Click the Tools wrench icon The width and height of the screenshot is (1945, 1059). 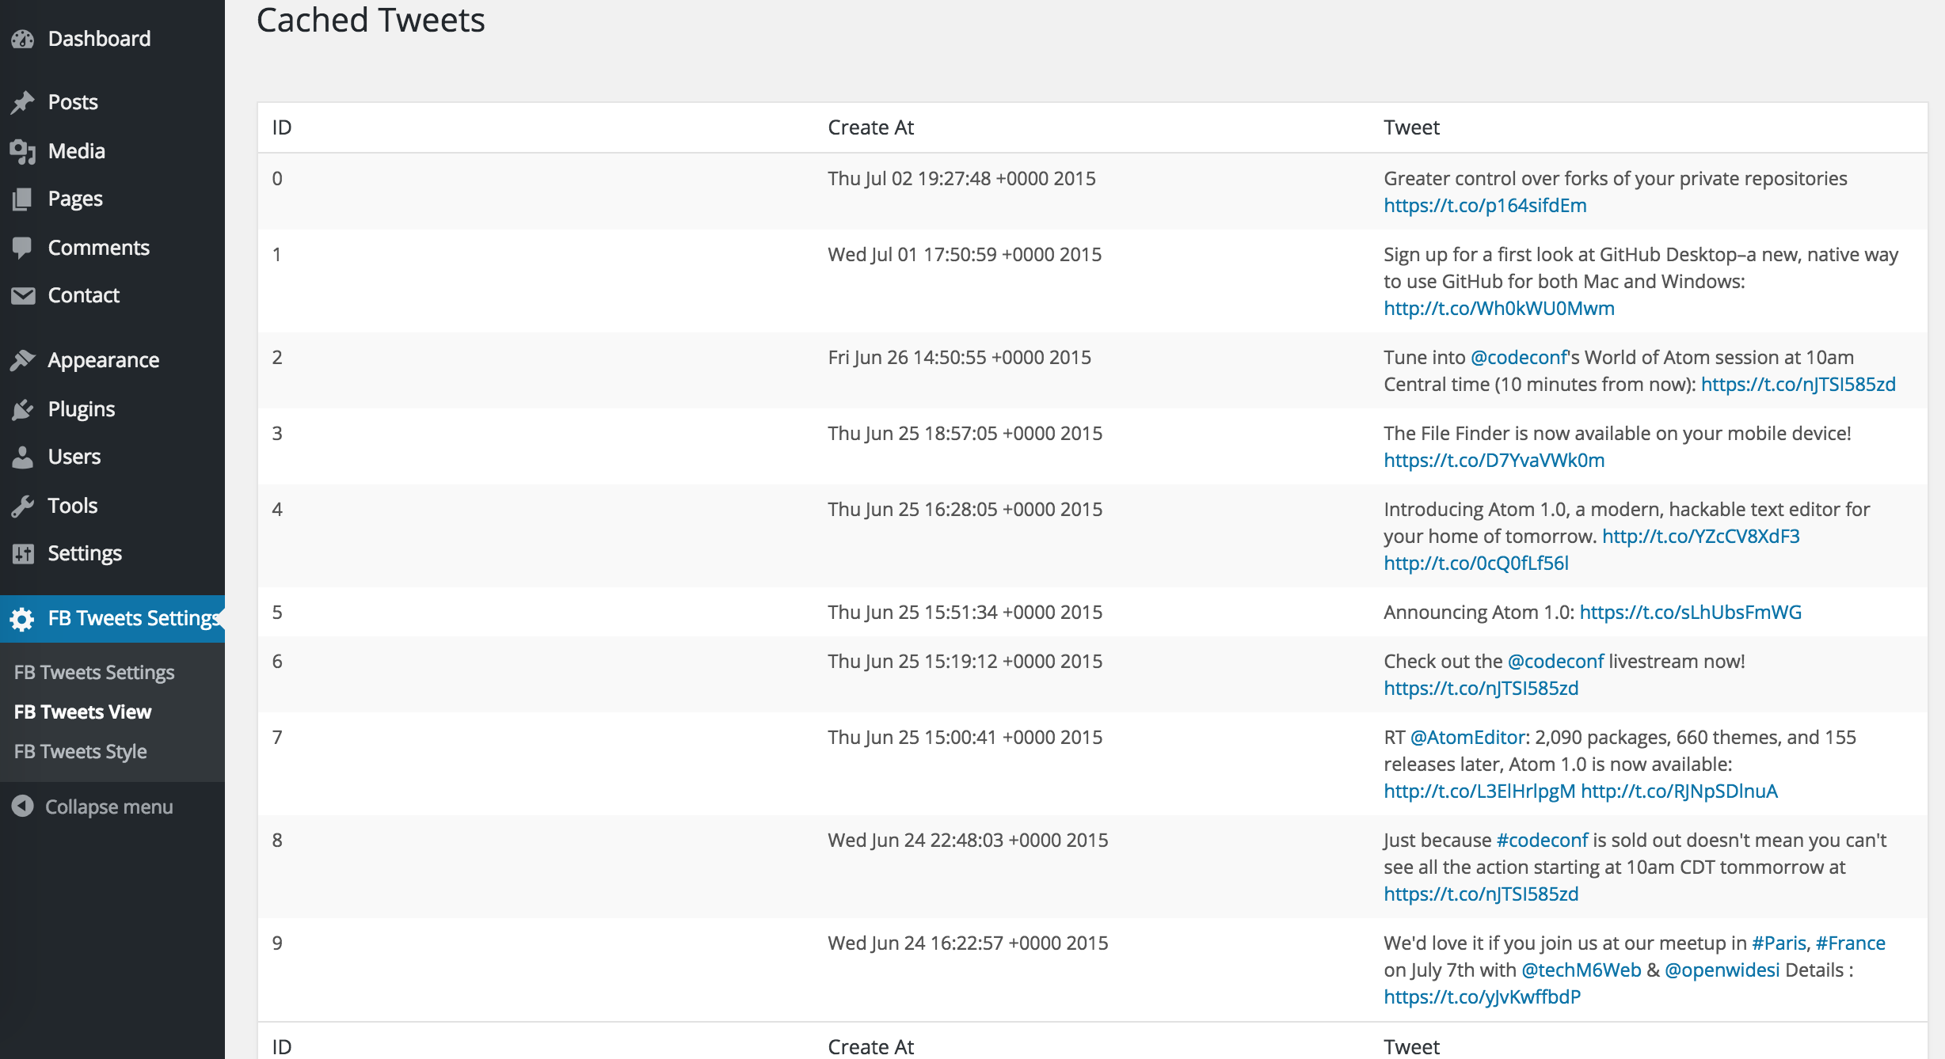point(23,506)
